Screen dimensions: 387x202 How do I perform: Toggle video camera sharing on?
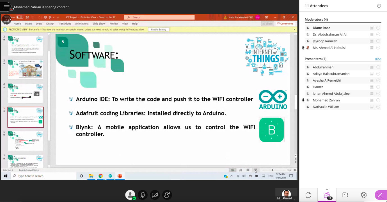[x=155, y=195]
